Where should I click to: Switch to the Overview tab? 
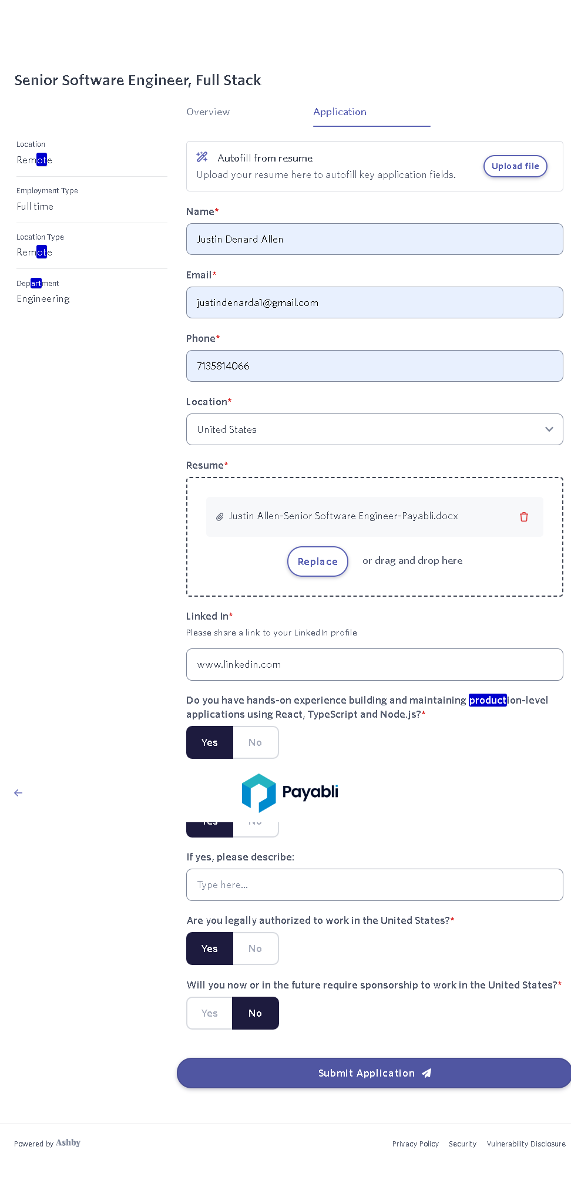208,112
